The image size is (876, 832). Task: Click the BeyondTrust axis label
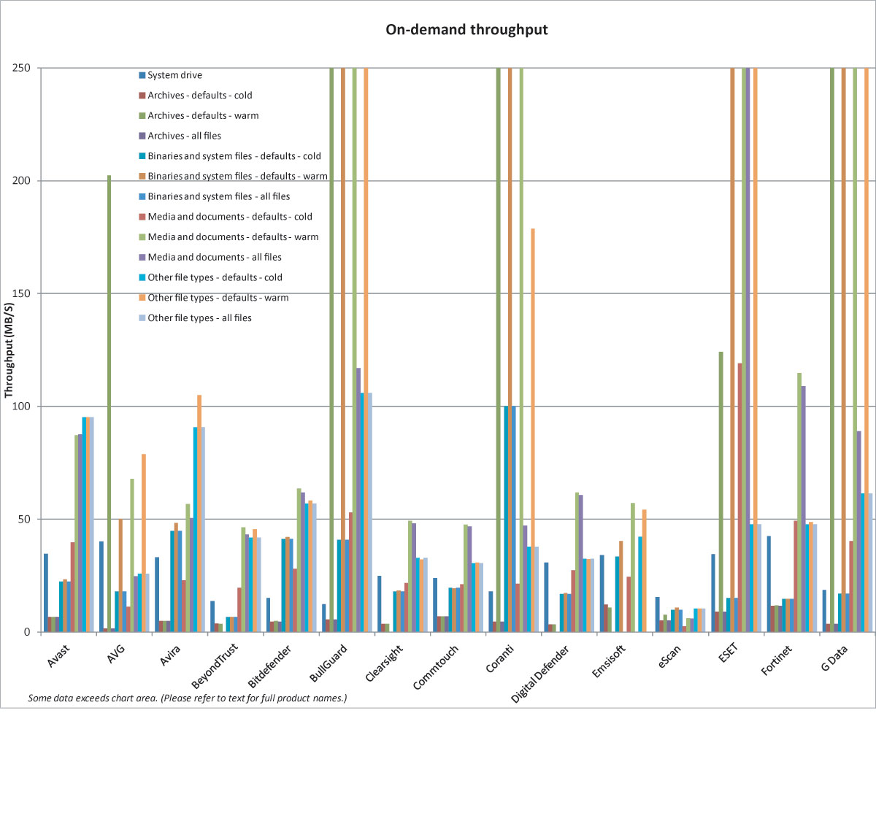pyautogui.click(x=215, y=666)
